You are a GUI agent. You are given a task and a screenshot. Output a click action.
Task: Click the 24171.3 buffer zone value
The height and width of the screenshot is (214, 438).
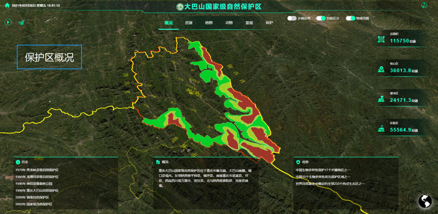click(x=401, y=100)
